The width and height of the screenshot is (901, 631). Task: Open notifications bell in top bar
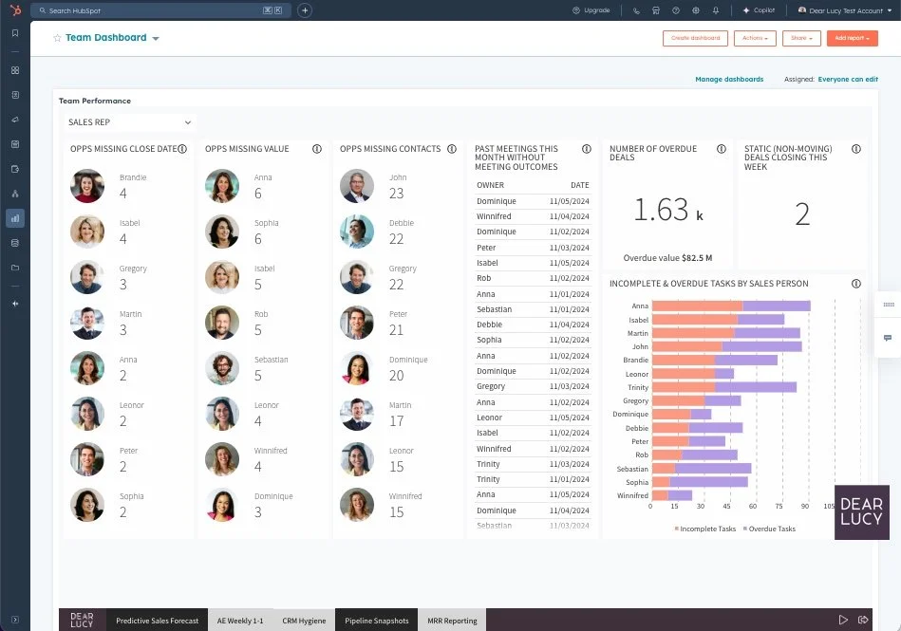(715, 10)
